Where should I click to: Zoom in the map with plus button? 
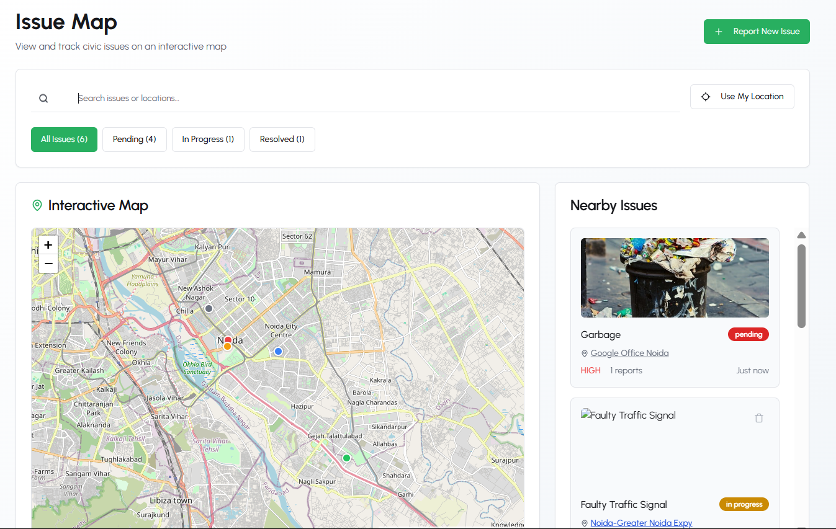point(48,245)
